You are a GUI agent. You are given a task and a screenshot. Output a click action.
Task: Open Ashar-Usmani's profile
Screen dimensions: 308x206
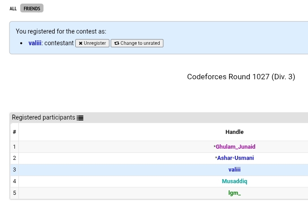point(235,158)
